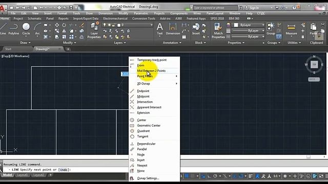
Task: Open the AutoCAD application menu button
Action: click(x=3, y=9)
